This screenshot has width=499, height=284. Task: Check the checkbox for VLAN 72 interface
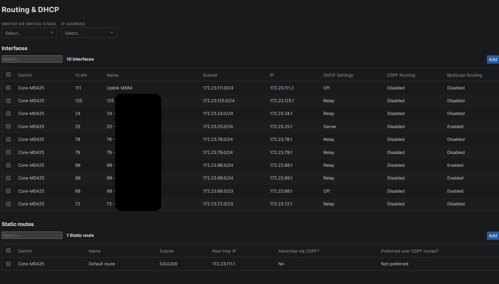point(8,203)
